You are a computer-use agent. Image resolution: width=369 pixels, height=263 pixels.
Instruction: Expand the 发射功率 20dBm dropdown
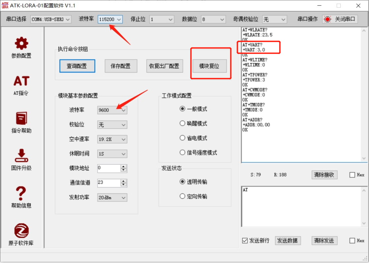(124, 197)
